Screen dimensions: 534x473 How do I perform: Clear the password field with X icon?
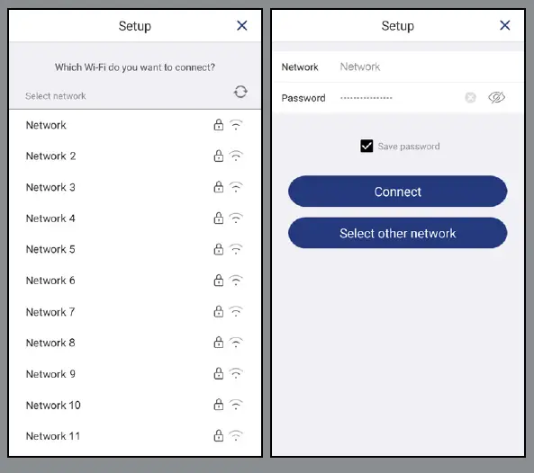tap(470, 98)
